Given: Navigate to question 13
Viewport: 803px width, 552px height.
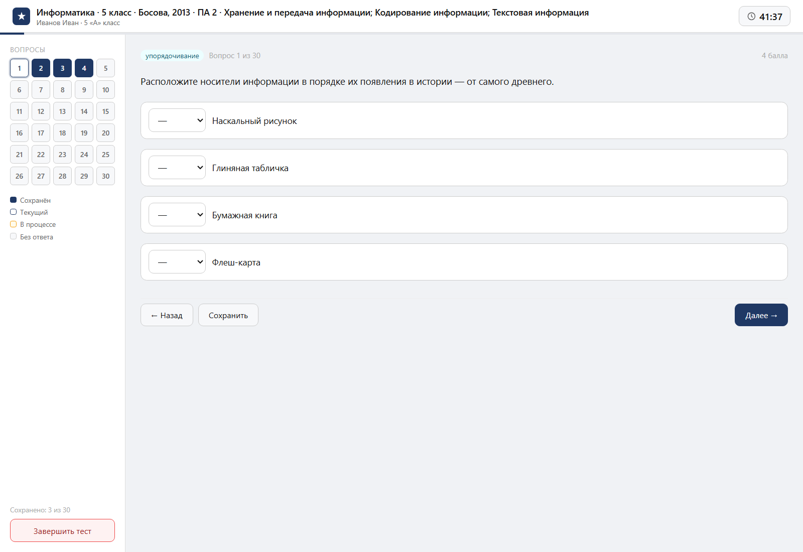Looking at the screenshot, I should click(62, 111).
